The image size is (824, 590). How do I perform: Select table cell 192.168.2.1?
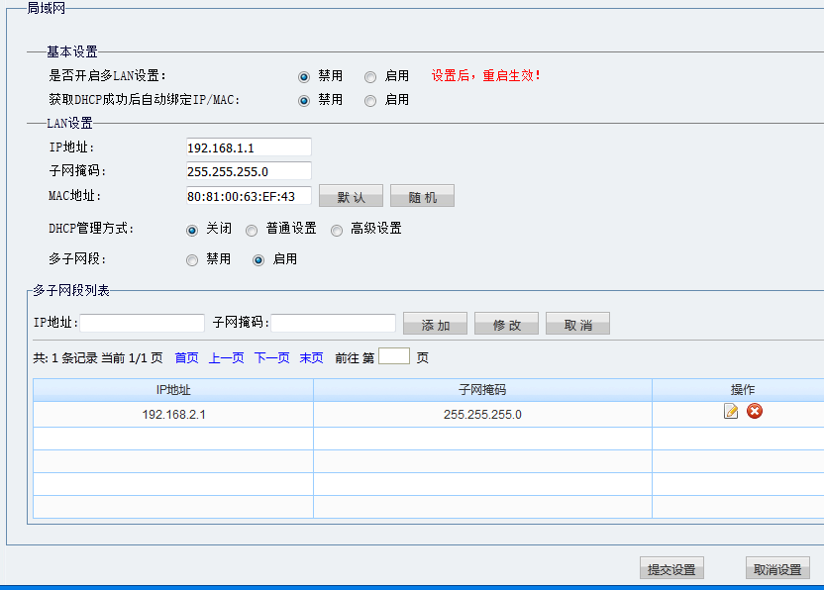pyautogui.click(x=173, y=415)
